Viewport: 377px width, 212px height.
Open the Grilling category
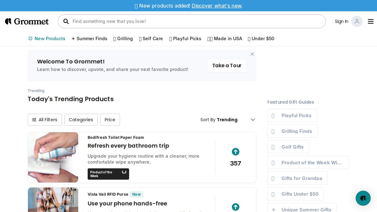click(123, 39)
